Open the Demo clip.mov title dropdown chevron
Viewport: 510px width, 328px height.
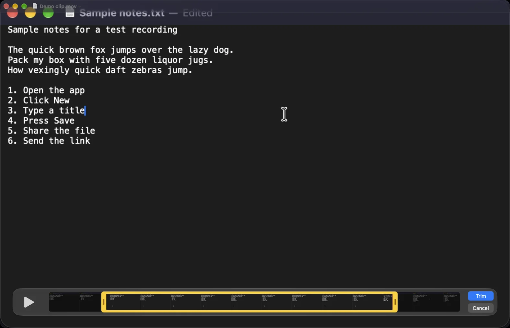click(80, 6)
